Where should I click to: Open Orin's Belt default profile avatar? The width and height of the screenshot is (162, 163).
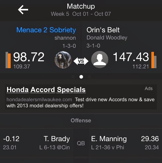coord(100,60)
